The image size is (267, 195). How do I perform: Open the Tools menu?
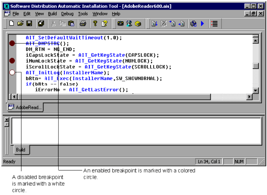tap(83, 14)
